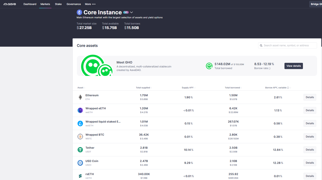Open Details for Wrapped BTC
322x180 pixels.
[310, 137]
